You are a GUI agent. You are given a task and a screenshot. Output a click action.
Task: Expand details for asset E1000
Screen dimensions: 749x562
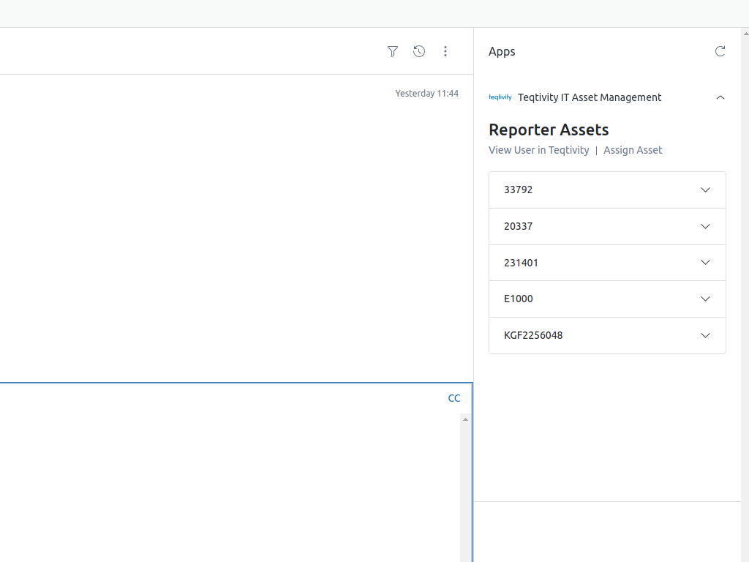(705, 299)
